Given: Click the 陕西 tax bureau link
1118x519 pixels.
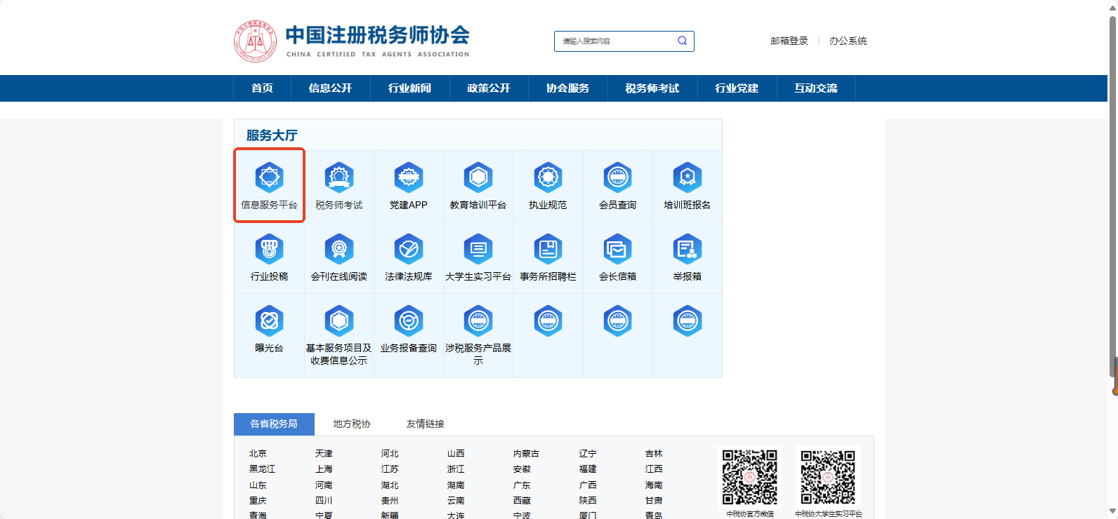Looking at the screenshot, I should click(588, 501).
